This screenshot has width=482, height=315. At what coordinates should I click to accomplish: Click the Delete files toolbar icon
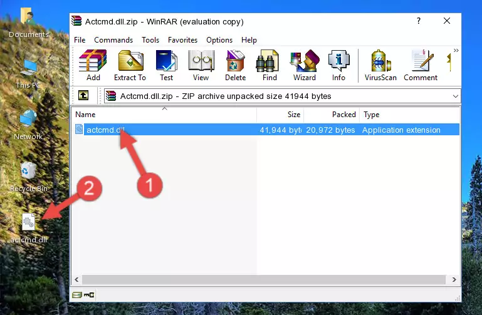(x=235, y=65)
